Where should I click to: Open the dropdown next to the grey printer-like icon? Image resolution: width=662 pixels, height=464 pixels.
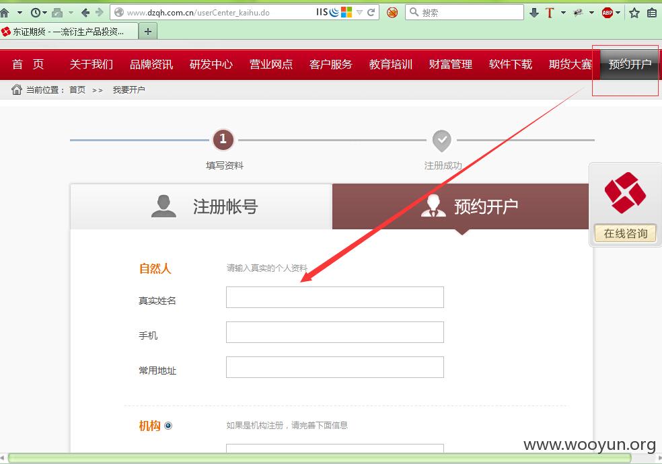(71, 13)
